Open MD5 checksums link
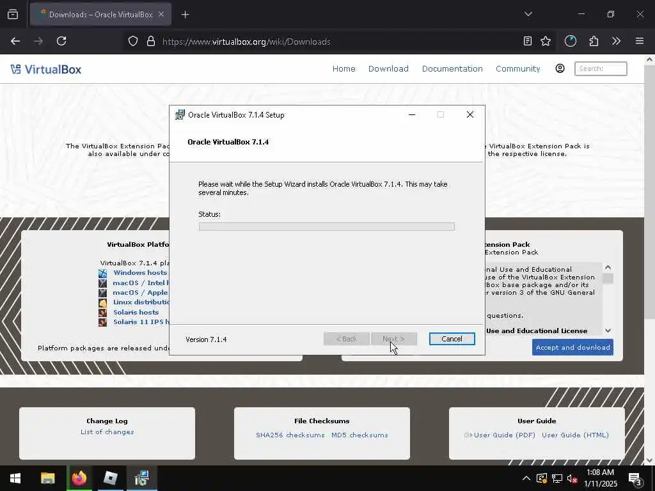 [359, 435]
